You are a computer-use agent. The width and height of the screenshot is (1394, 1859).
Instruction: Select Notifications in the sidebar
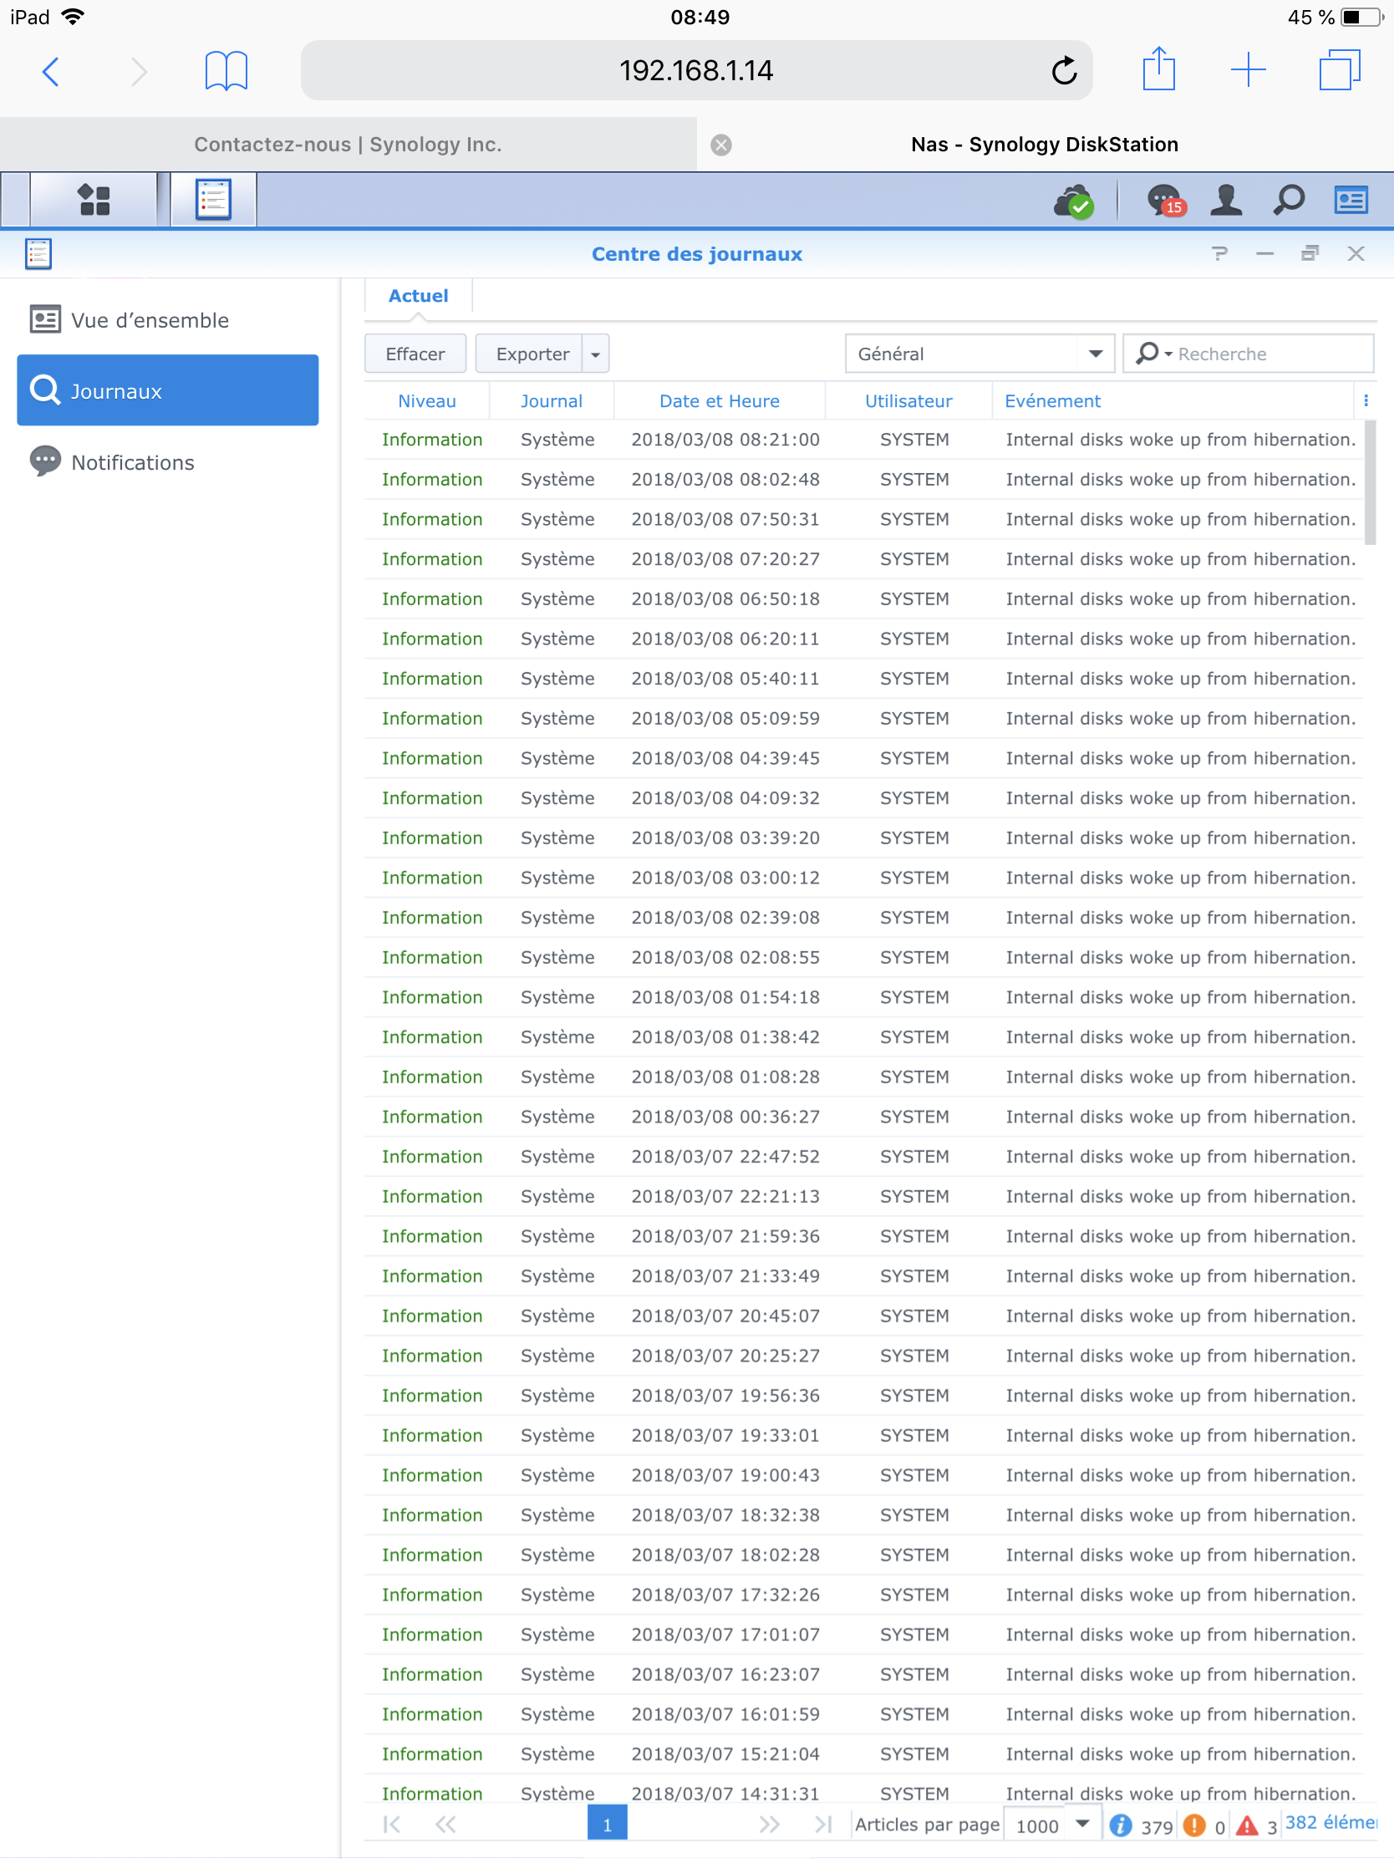click(x=133, y=462)
